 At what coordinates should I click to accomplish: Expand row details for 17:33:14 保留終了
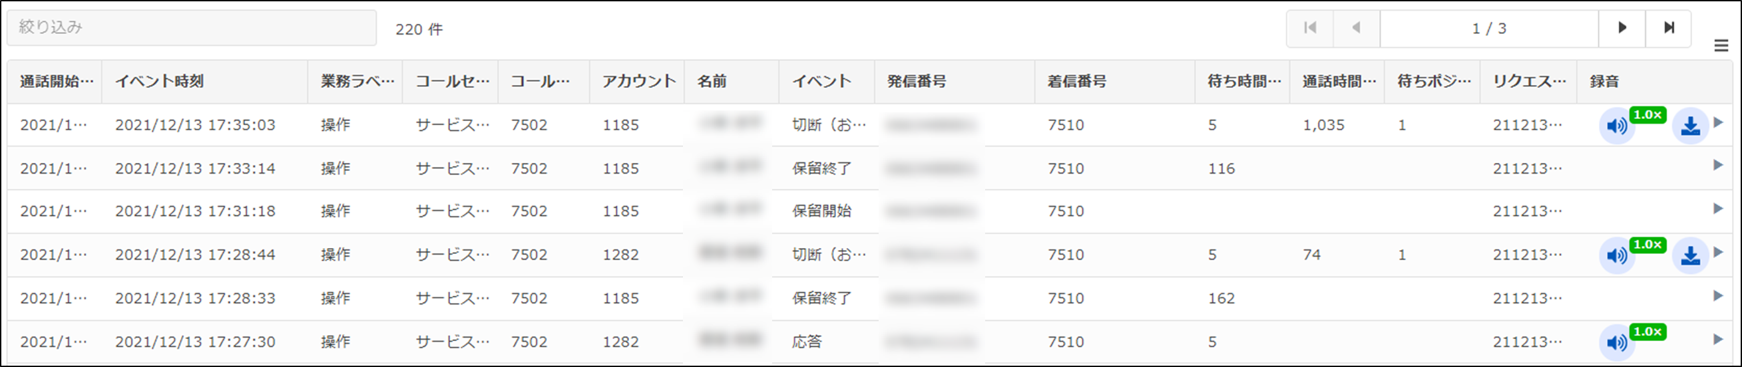(x=1717, y=166)
